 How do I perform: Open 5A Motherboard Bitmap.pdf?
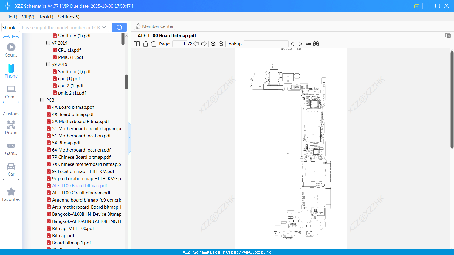pos(80,121)
